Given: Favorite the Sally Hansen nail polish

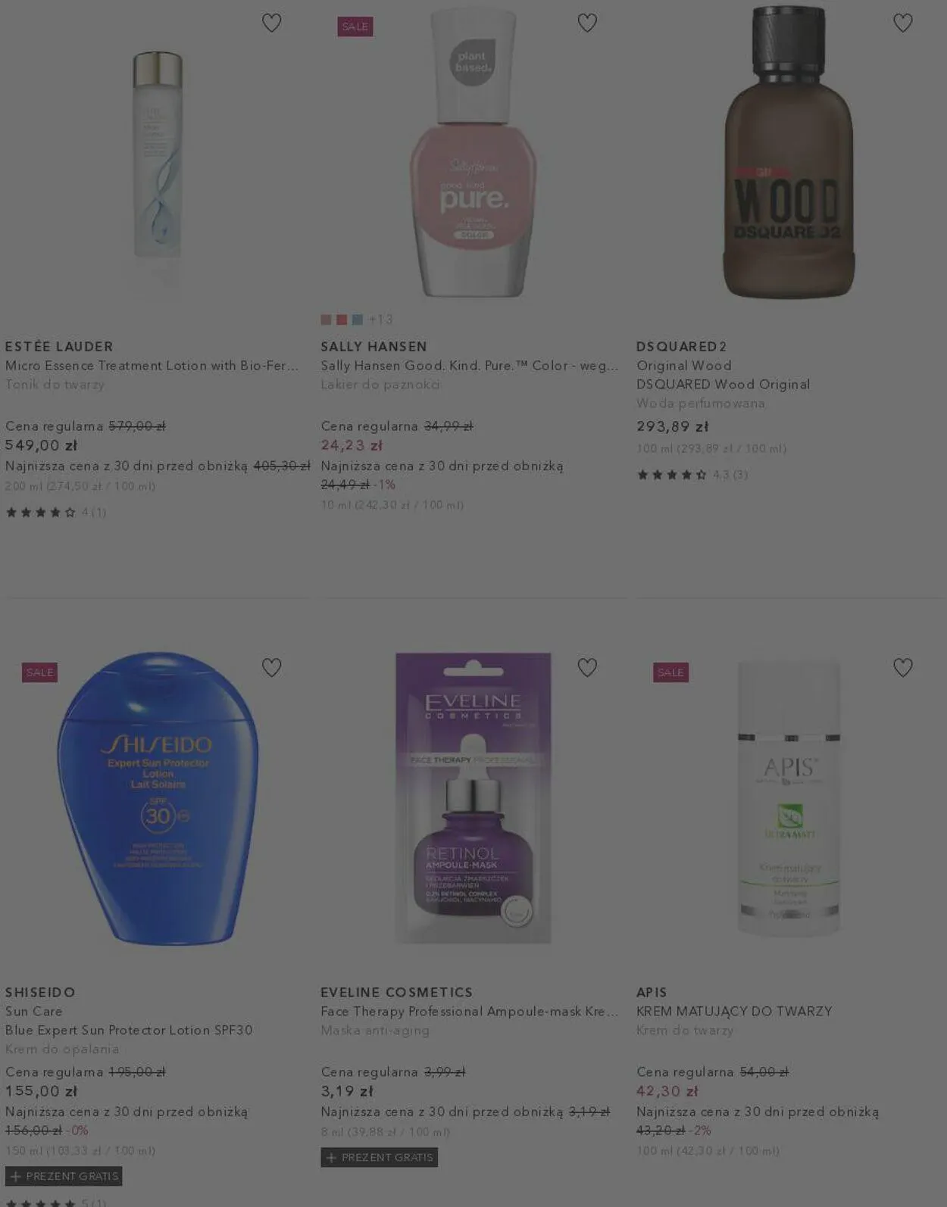Looking at the screenshot, I should click(x=587, y=23).
